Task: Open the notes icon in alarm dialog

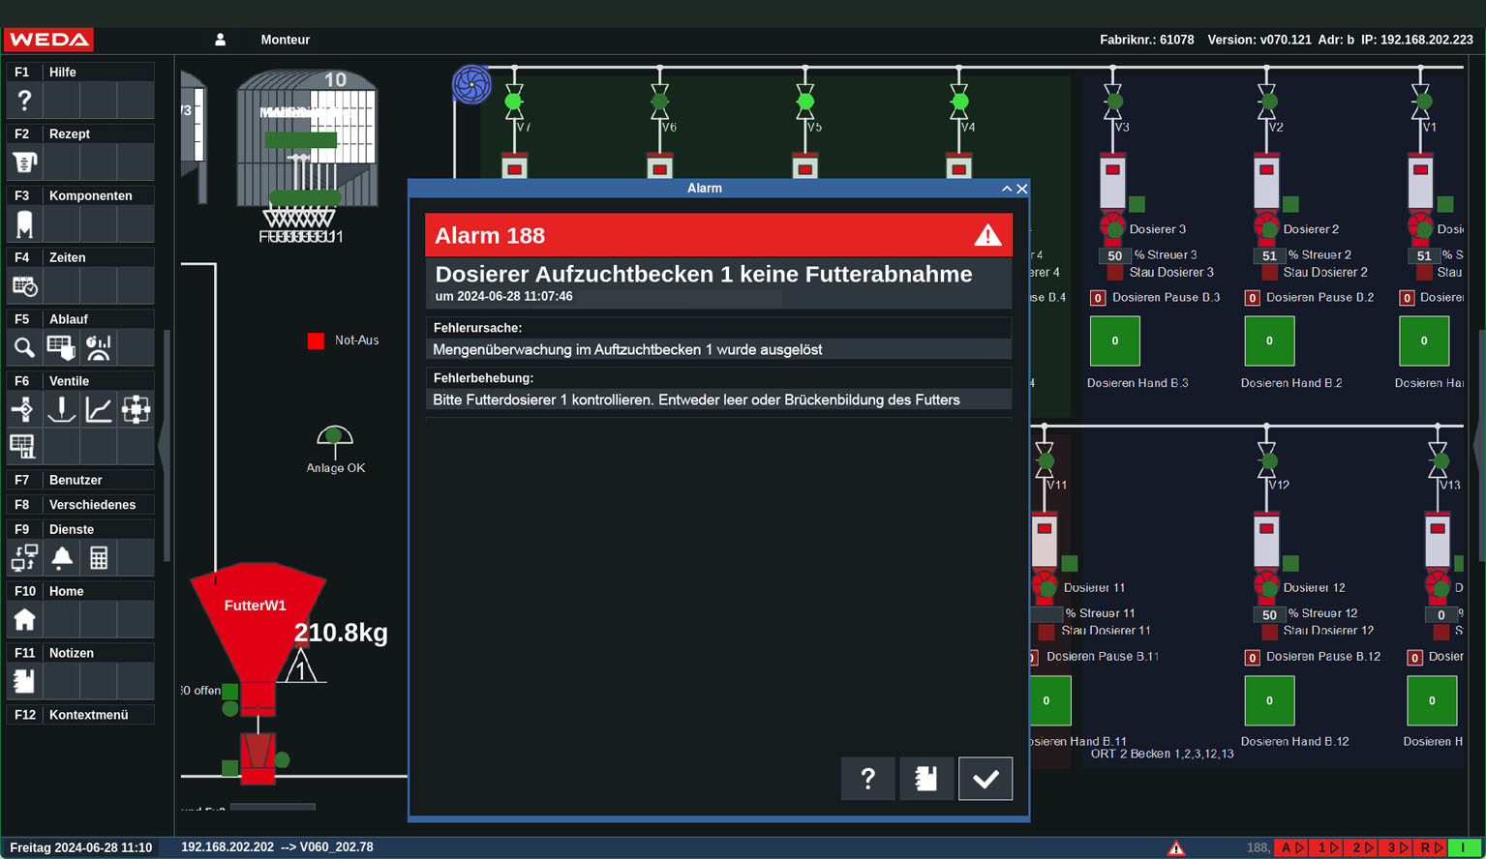Action: point(926,779)
